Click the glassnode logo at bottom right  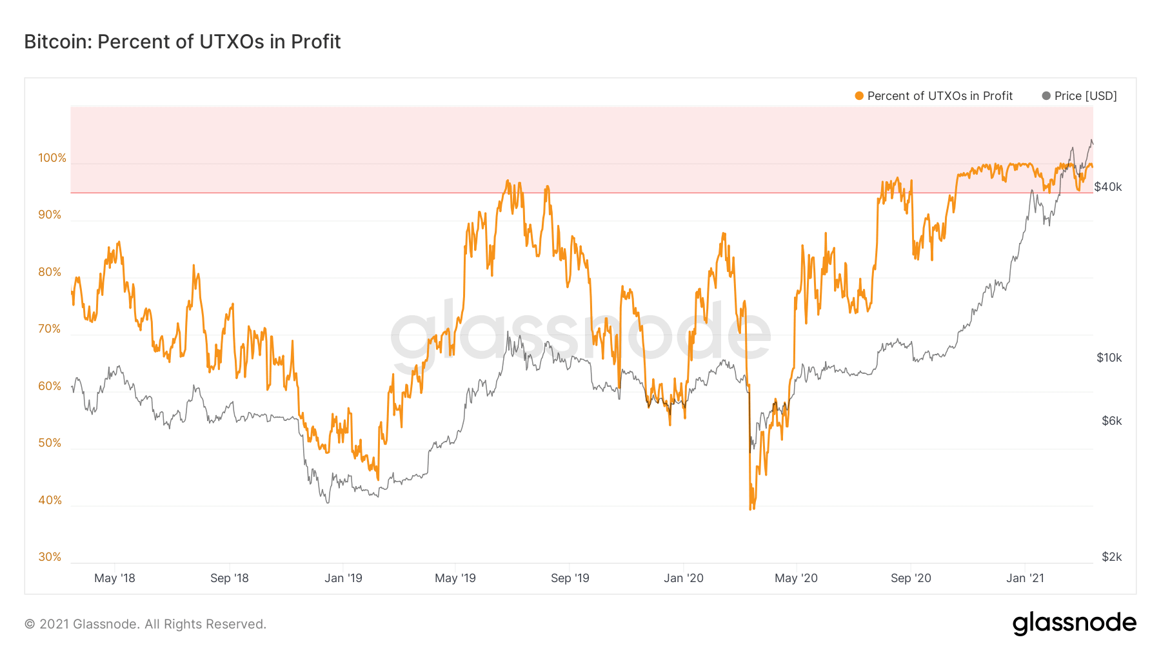pyautogui.click(x=1074, y=623)
